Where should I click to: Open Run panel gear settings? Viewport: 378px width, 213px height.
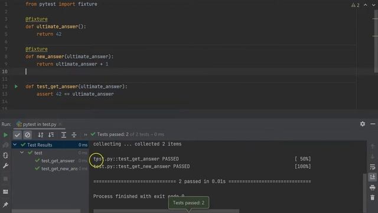click(x=363, y=124)
